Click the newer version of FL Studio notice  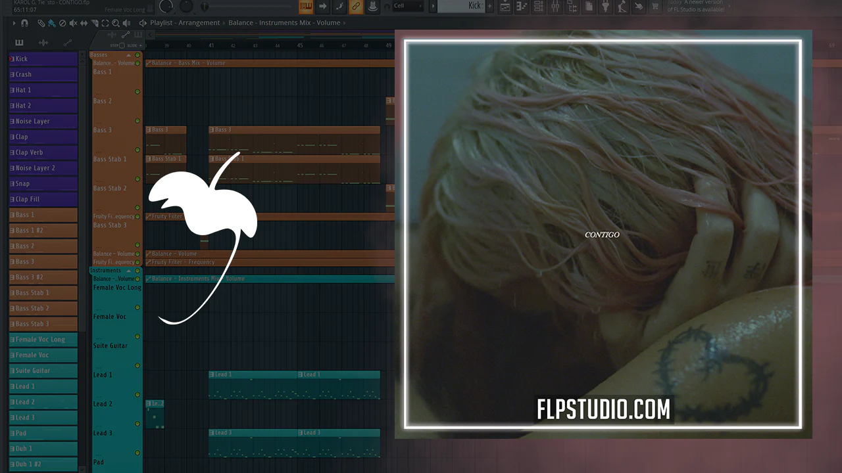(697, 6)
